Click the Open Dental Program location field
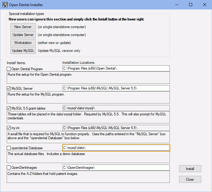 [x=116, y=68]
